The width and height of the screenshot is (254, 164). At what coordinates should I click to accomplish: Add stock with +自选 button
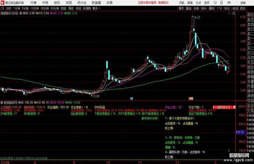click(235, 8)
